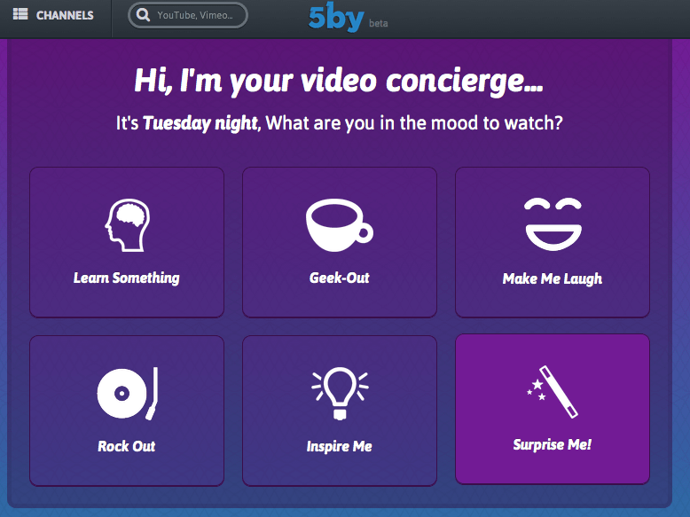The width and height of the screenshot is (690, 517).
Task: Click the turntable Rock Out icon
Action: click(127, 393)
